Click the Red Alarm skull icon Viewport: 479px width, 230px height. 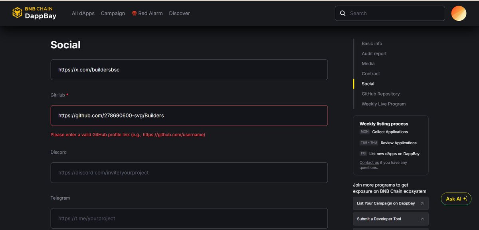(x=134, y=13)
